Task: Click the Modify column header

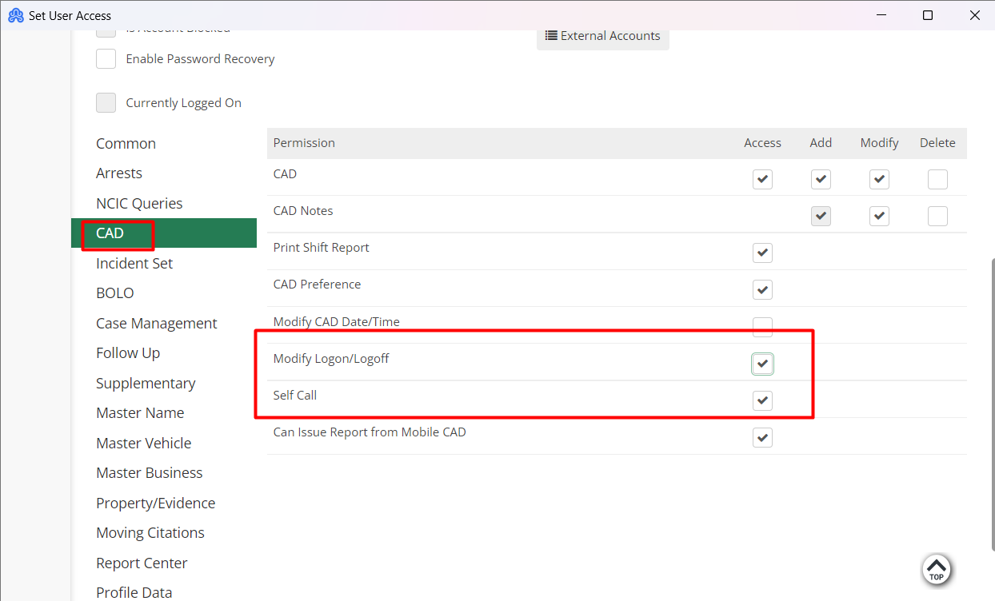Action: coord(879,143)
